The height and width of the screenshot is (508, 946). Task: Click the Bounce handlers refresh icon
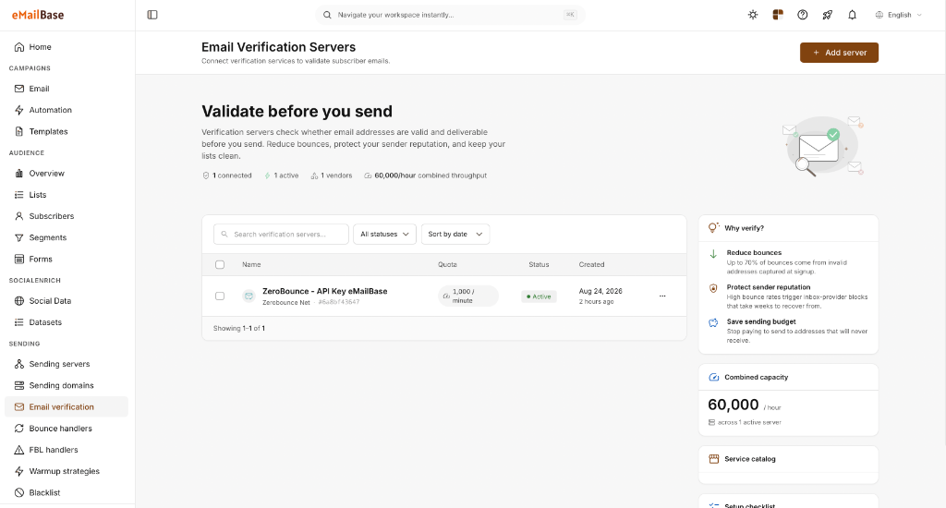pyautogui.click(x=19, y=429)
